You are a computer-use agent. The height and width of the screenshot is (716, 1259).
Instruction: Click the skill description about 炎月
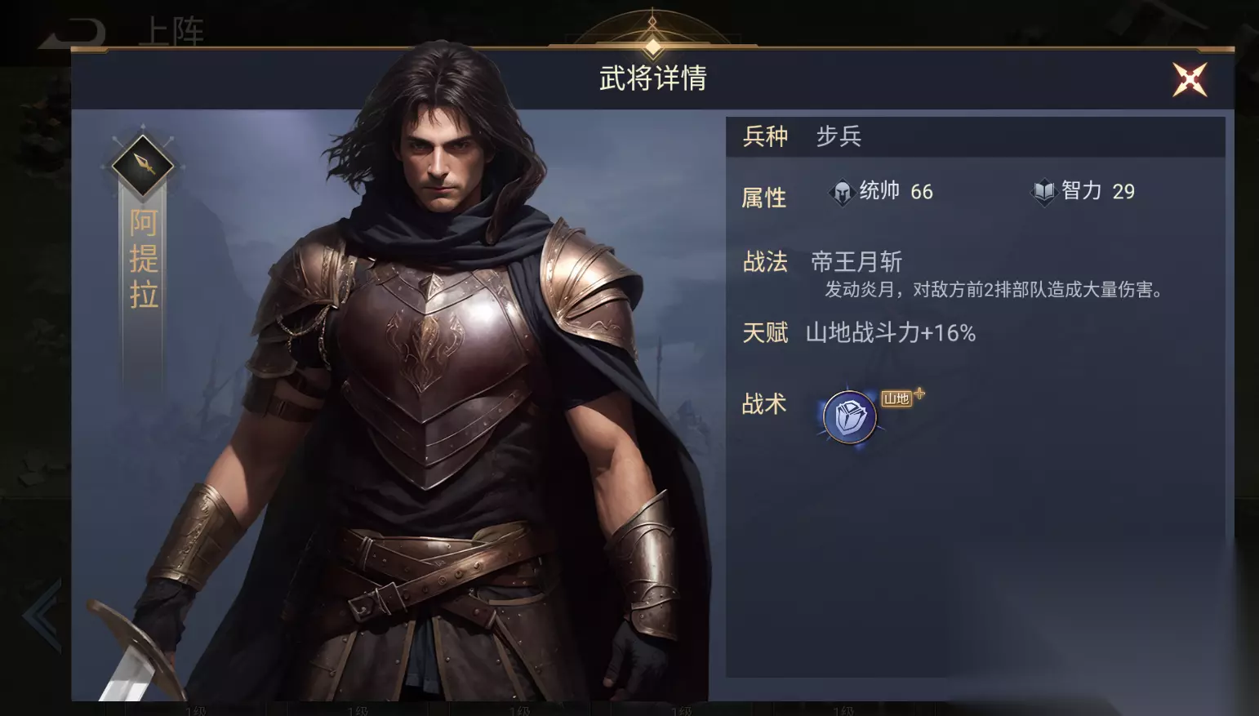tap(994, 290)
